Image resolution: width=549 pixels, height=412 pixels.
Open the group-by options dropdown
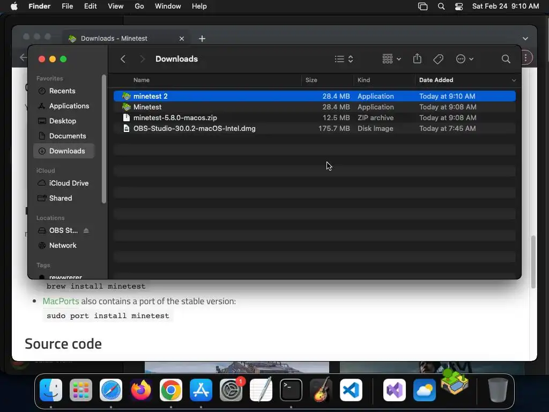392,59
